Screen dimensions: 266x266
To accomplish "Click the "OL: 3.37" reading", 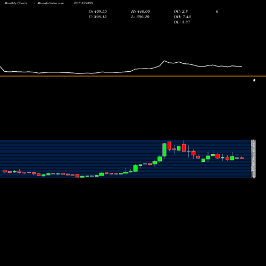I will [182, 22].
